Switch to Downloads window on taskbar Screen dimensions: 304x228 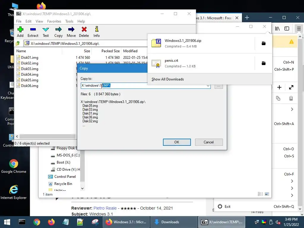[x=174, y=222]
